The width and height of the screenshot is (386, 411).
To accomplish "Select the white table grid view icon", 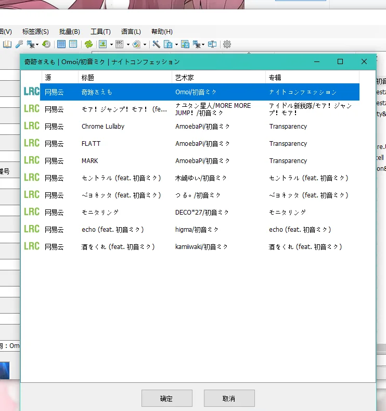I will click(x=73, y=44).
